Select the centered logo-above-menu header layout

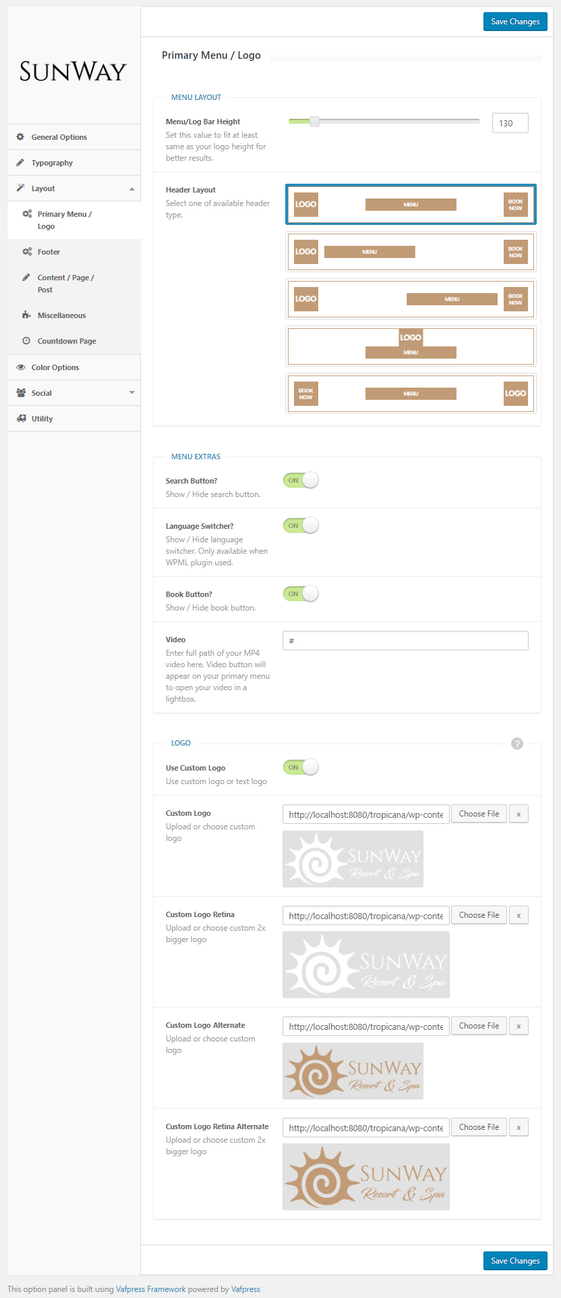tap(411, 346)
